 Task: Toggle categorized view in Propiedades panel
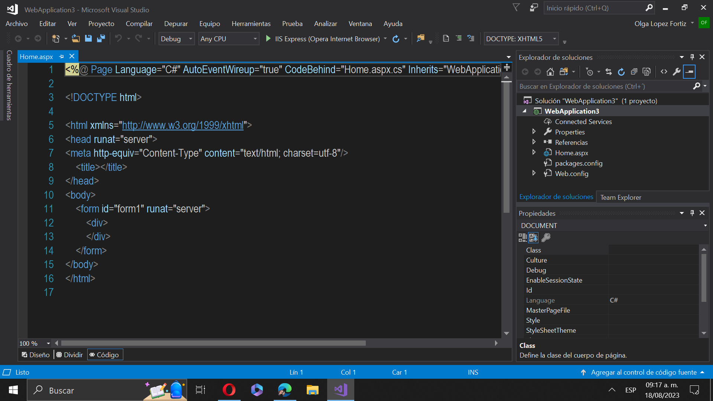(522, 238)
